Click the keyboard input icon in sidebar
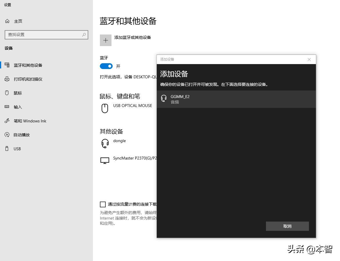The width and height of the screenshot is (340, 261). coord(7,107)
